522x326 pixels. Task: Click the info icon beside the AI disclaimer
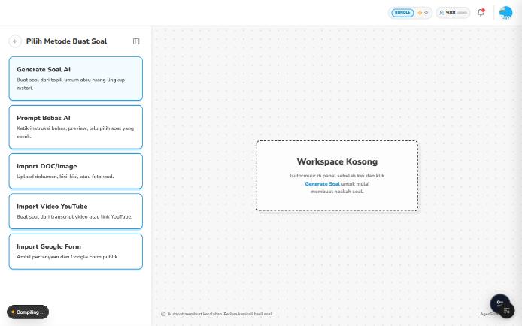163,314
